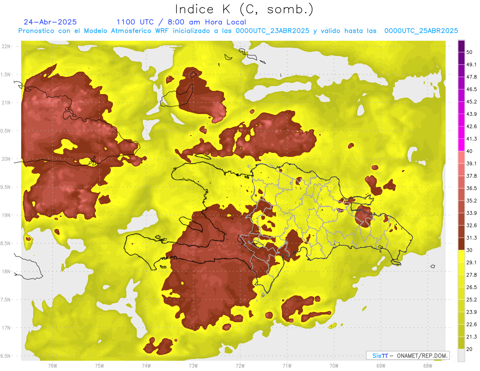Click the '72W' longitude axis label

coord(240,366)
